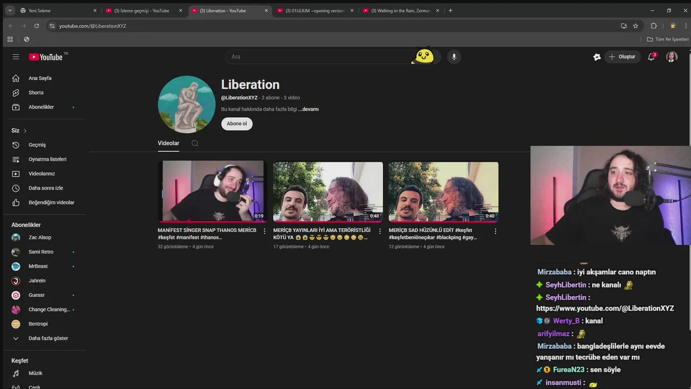Click the YouTube logo
The image size is (691, 389).
click(46, 57)
